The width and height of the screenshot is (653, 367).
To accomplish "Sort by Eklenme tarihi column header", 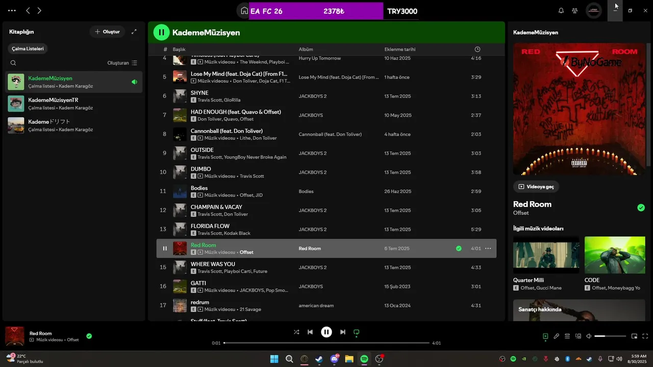I will coord(400,49).
